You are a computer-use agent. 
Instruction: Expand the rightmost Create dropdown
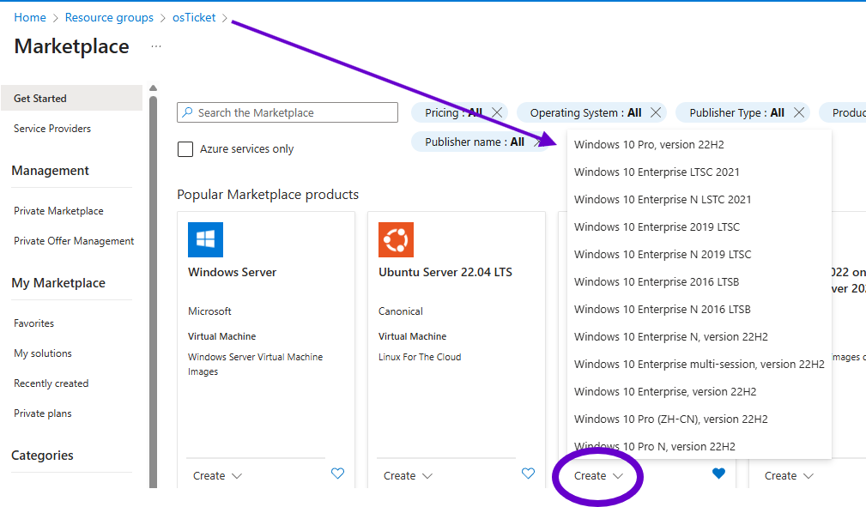(790, 475)
